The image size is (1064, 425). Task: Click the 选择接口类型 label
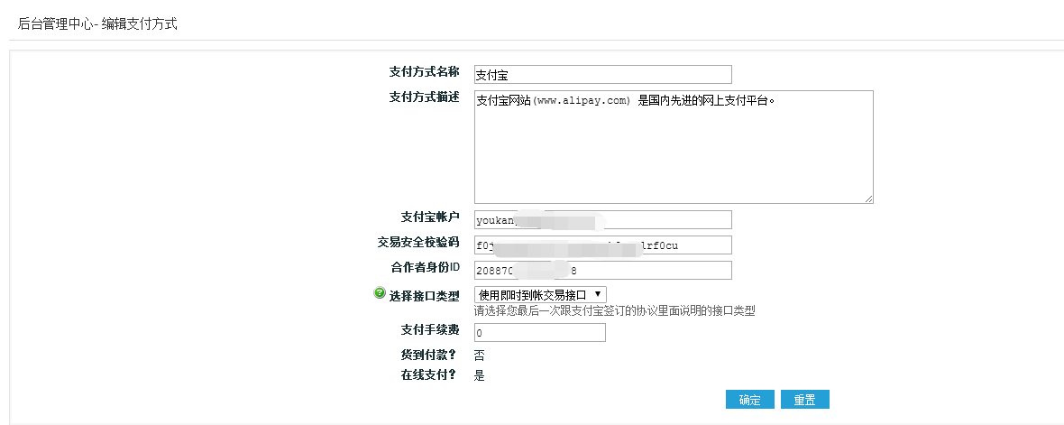tap(424, 296)
